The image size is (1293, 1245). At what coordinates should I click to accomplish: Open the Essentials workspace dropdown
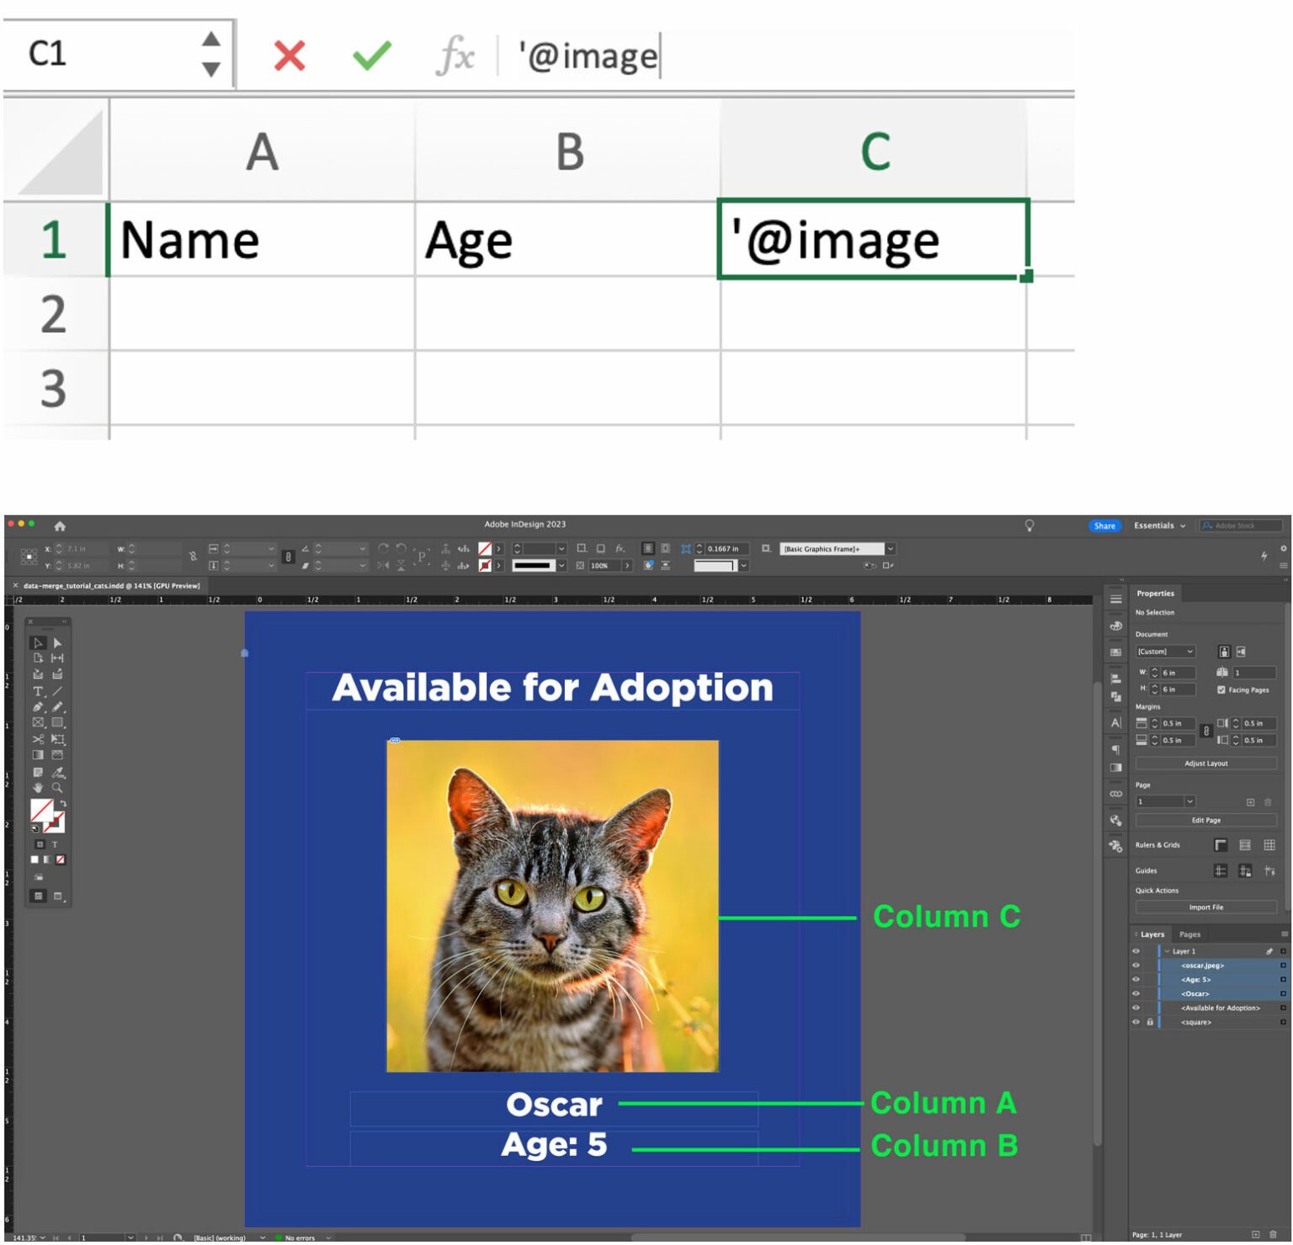(x=1159, y=526)
